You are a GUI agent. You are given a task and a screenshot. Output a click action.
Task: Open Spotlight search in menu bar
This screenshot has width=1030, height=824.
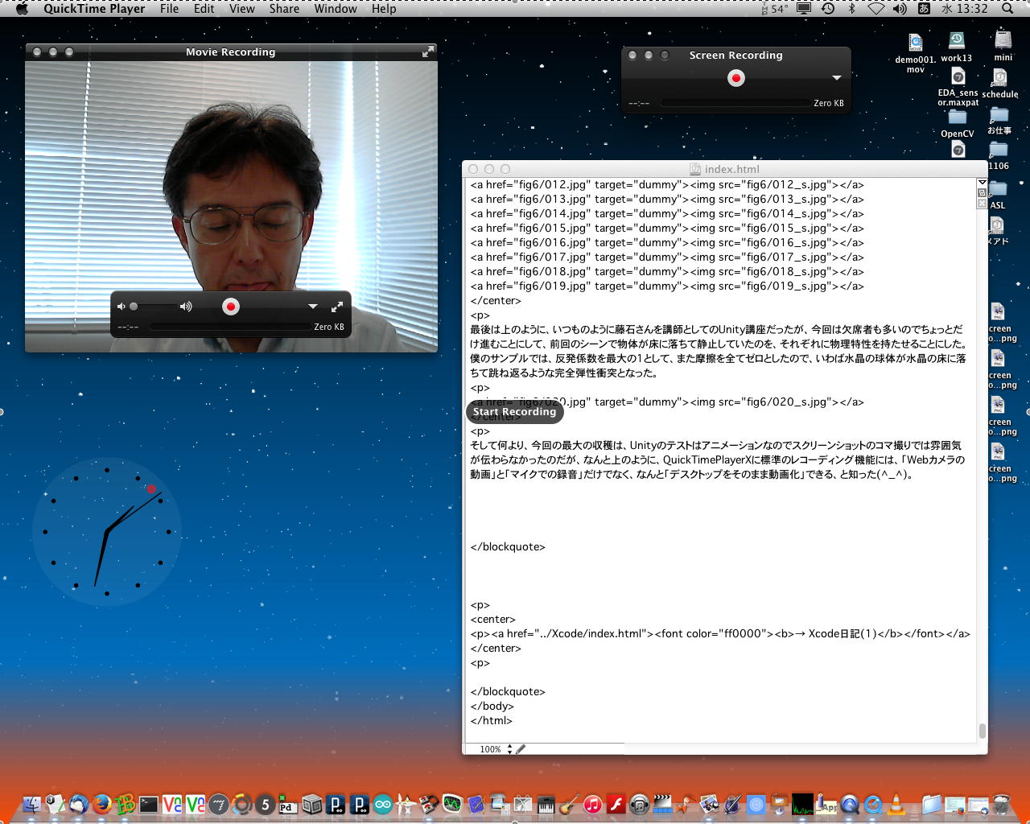coord(1007,9)
